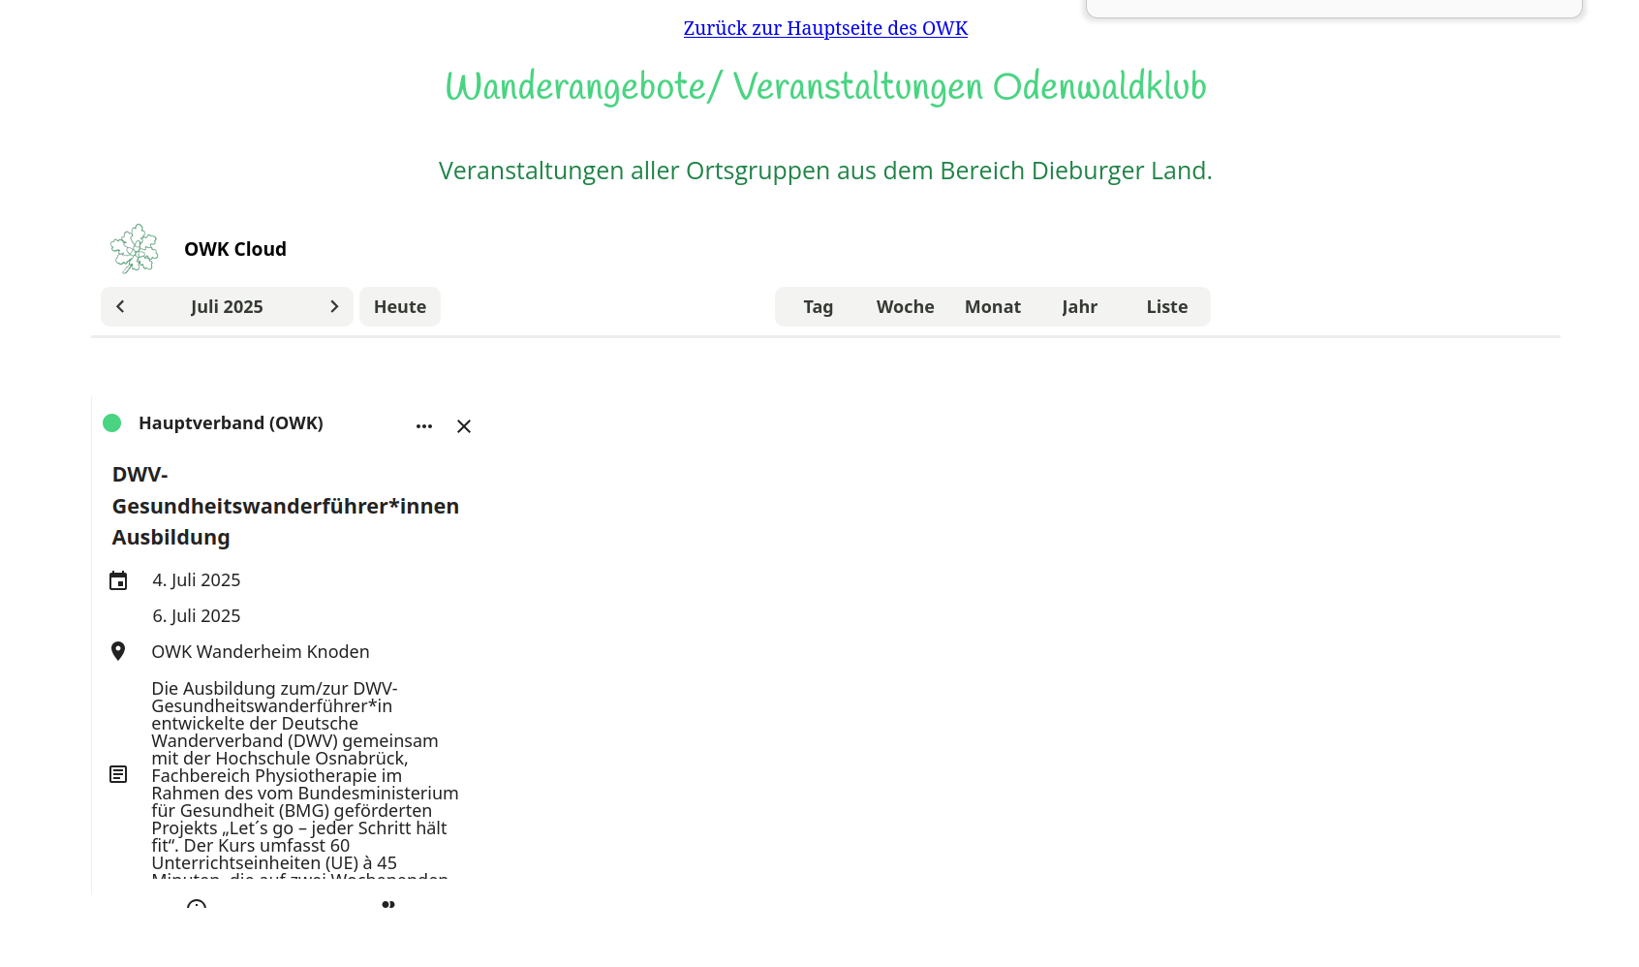1639x967 pixels.
Task: Click start date 4. Juli 2025
Action: pyautogui.click(x=197, y=580)
